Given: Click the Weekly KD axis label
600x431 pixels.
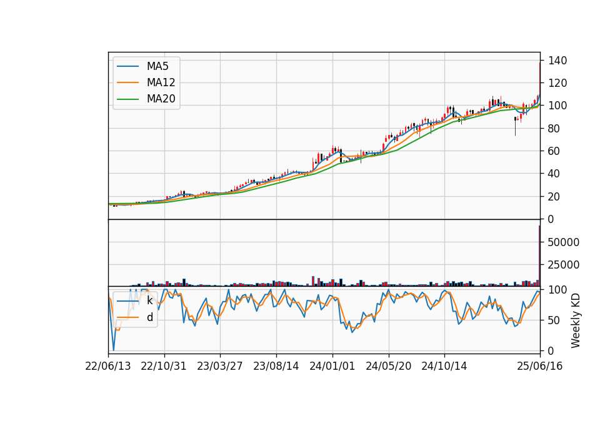Looking at the screenshot, I should [576, 320].
